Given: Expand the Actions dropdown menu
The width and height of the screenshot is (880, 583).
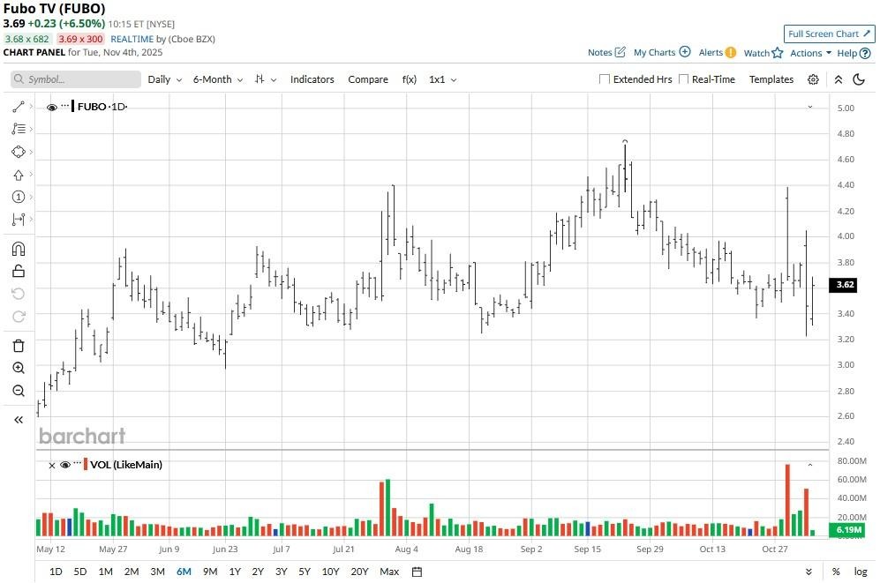Looking at the screenshot, I should [810, 53].
